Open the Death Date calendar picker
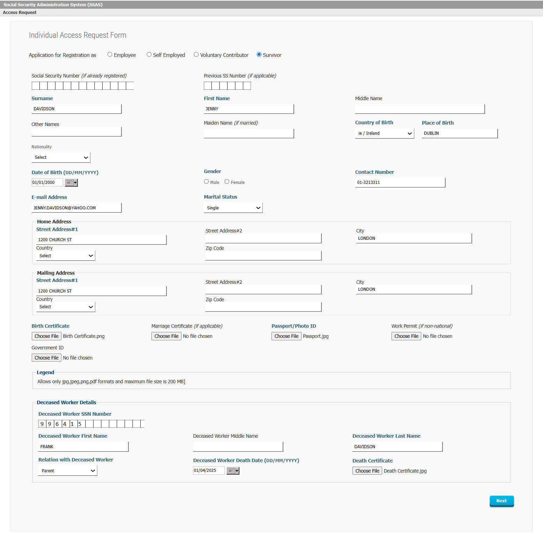Image resolution: width=543 pixels, height=533 pixels. pos(233,471)
